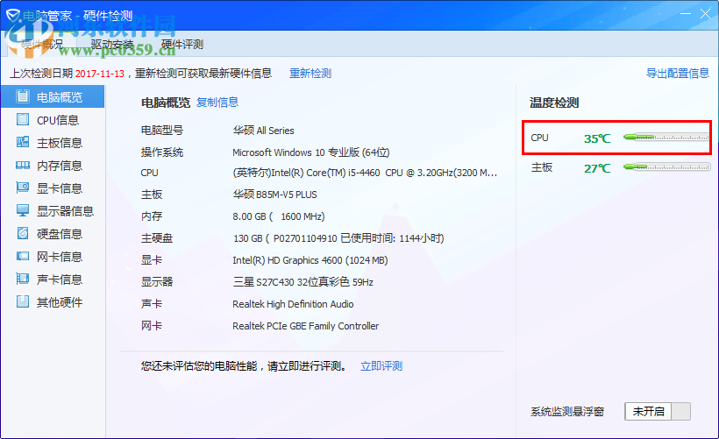Viewport: 719px width, 439px height.
Task: Click Realtek High Definition Audio value
Action: pos(293,304)
